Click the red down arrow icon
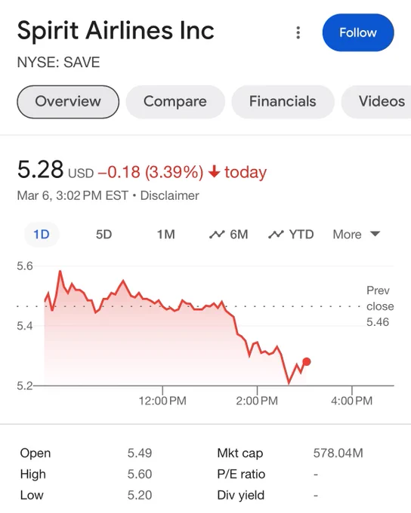The height and width of the screenshot is (513, 411). coord(214,171)
